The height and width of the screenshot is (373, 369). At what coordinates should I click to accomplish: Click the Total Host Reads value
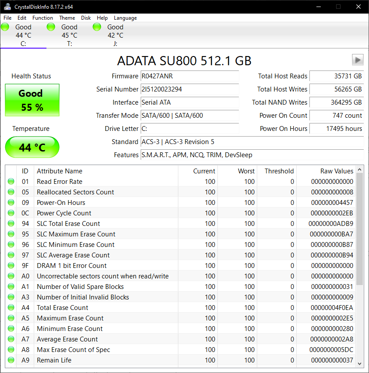point(337,76)
